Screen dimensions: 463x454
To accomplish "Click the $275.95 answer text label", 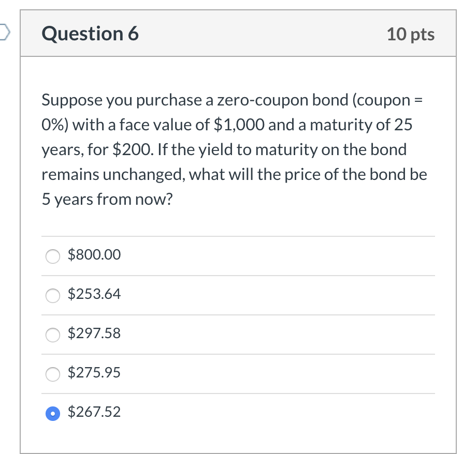I will [94, 372].
